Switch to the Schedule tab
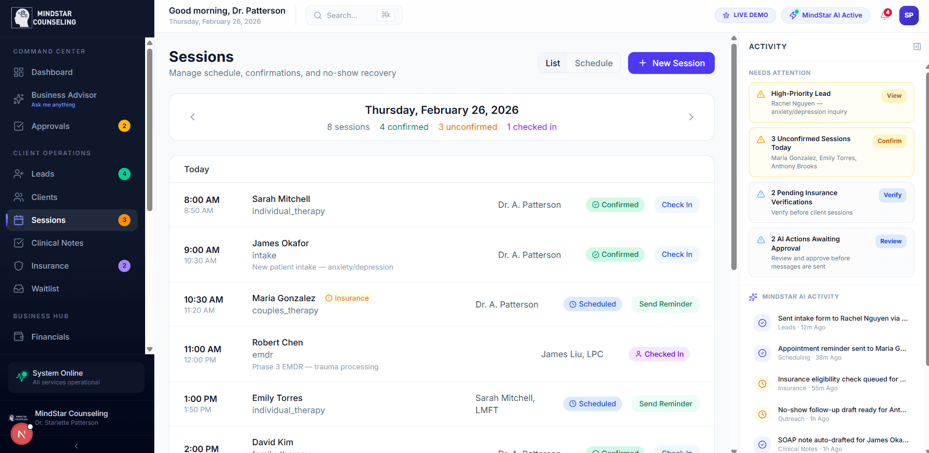Image resolution: width=929 pixels, height=453 pixels. tap(594, 63)
